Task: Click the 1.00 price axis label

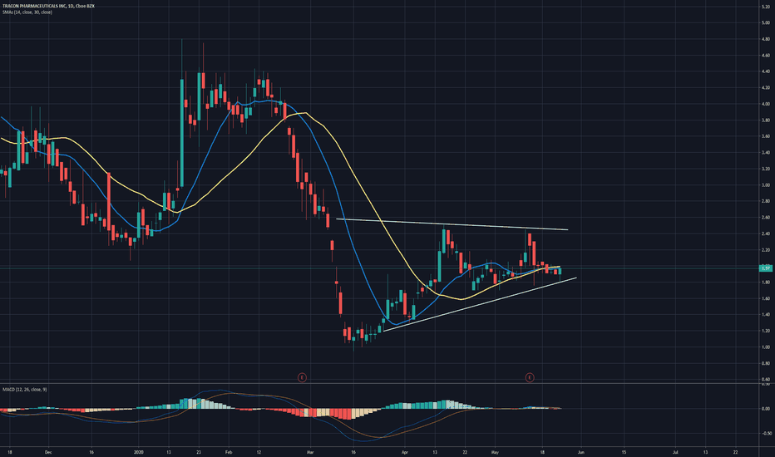Action: click(765, 346)
